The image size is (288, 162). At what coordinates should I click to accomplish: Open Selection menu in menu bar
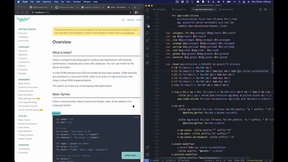tap(47, 2)
